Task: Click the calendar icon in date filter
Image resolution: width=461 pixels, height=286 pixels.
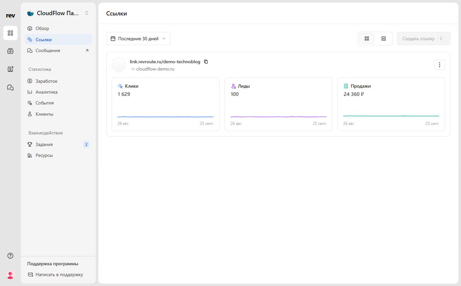Action: tap(113, 39)
